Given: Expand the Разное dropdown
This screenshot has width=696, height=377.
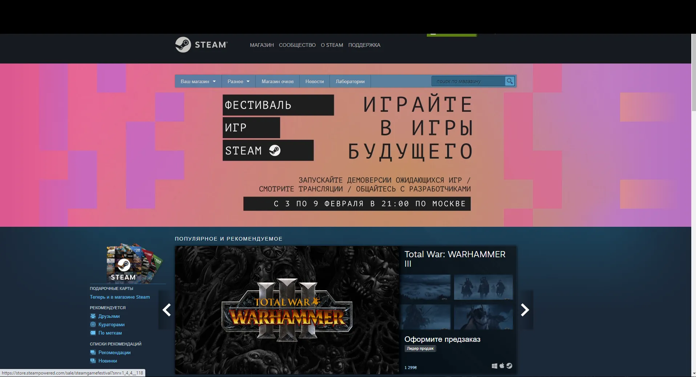Looking at the screenshot, I should point(238,81).
